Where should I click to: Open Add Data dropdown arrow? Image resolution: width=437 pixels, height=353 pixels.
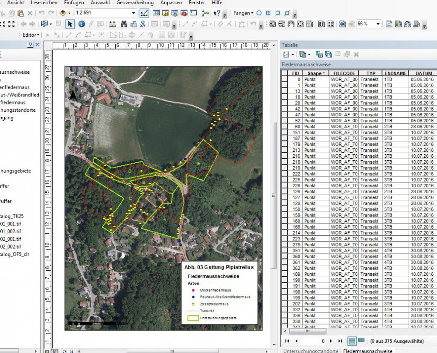coord(69,13)
